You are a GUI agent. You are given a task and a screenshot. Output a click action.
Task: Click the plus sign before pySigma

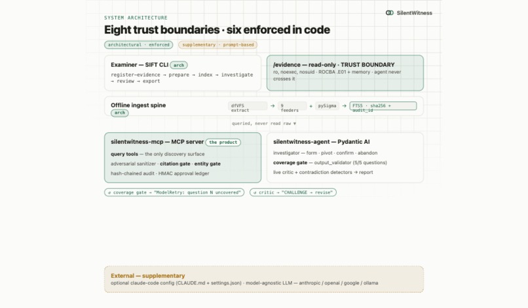[311, 106]
